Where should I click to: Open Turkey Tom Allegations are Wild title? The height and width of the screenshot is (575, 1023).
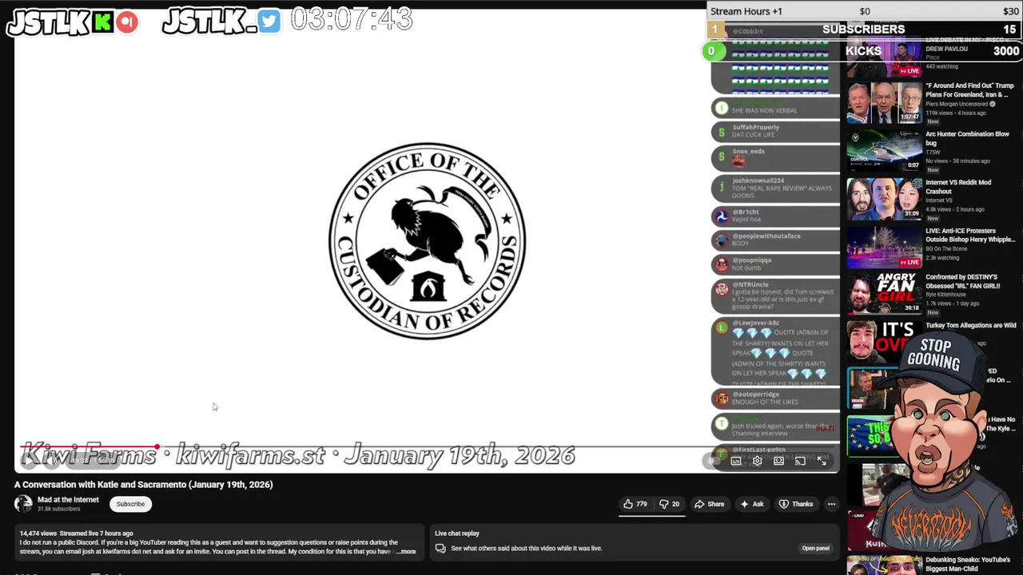(x=971, y=326)
